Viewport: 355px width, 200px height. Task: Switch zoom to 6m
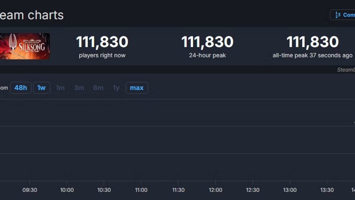(98, 88)
